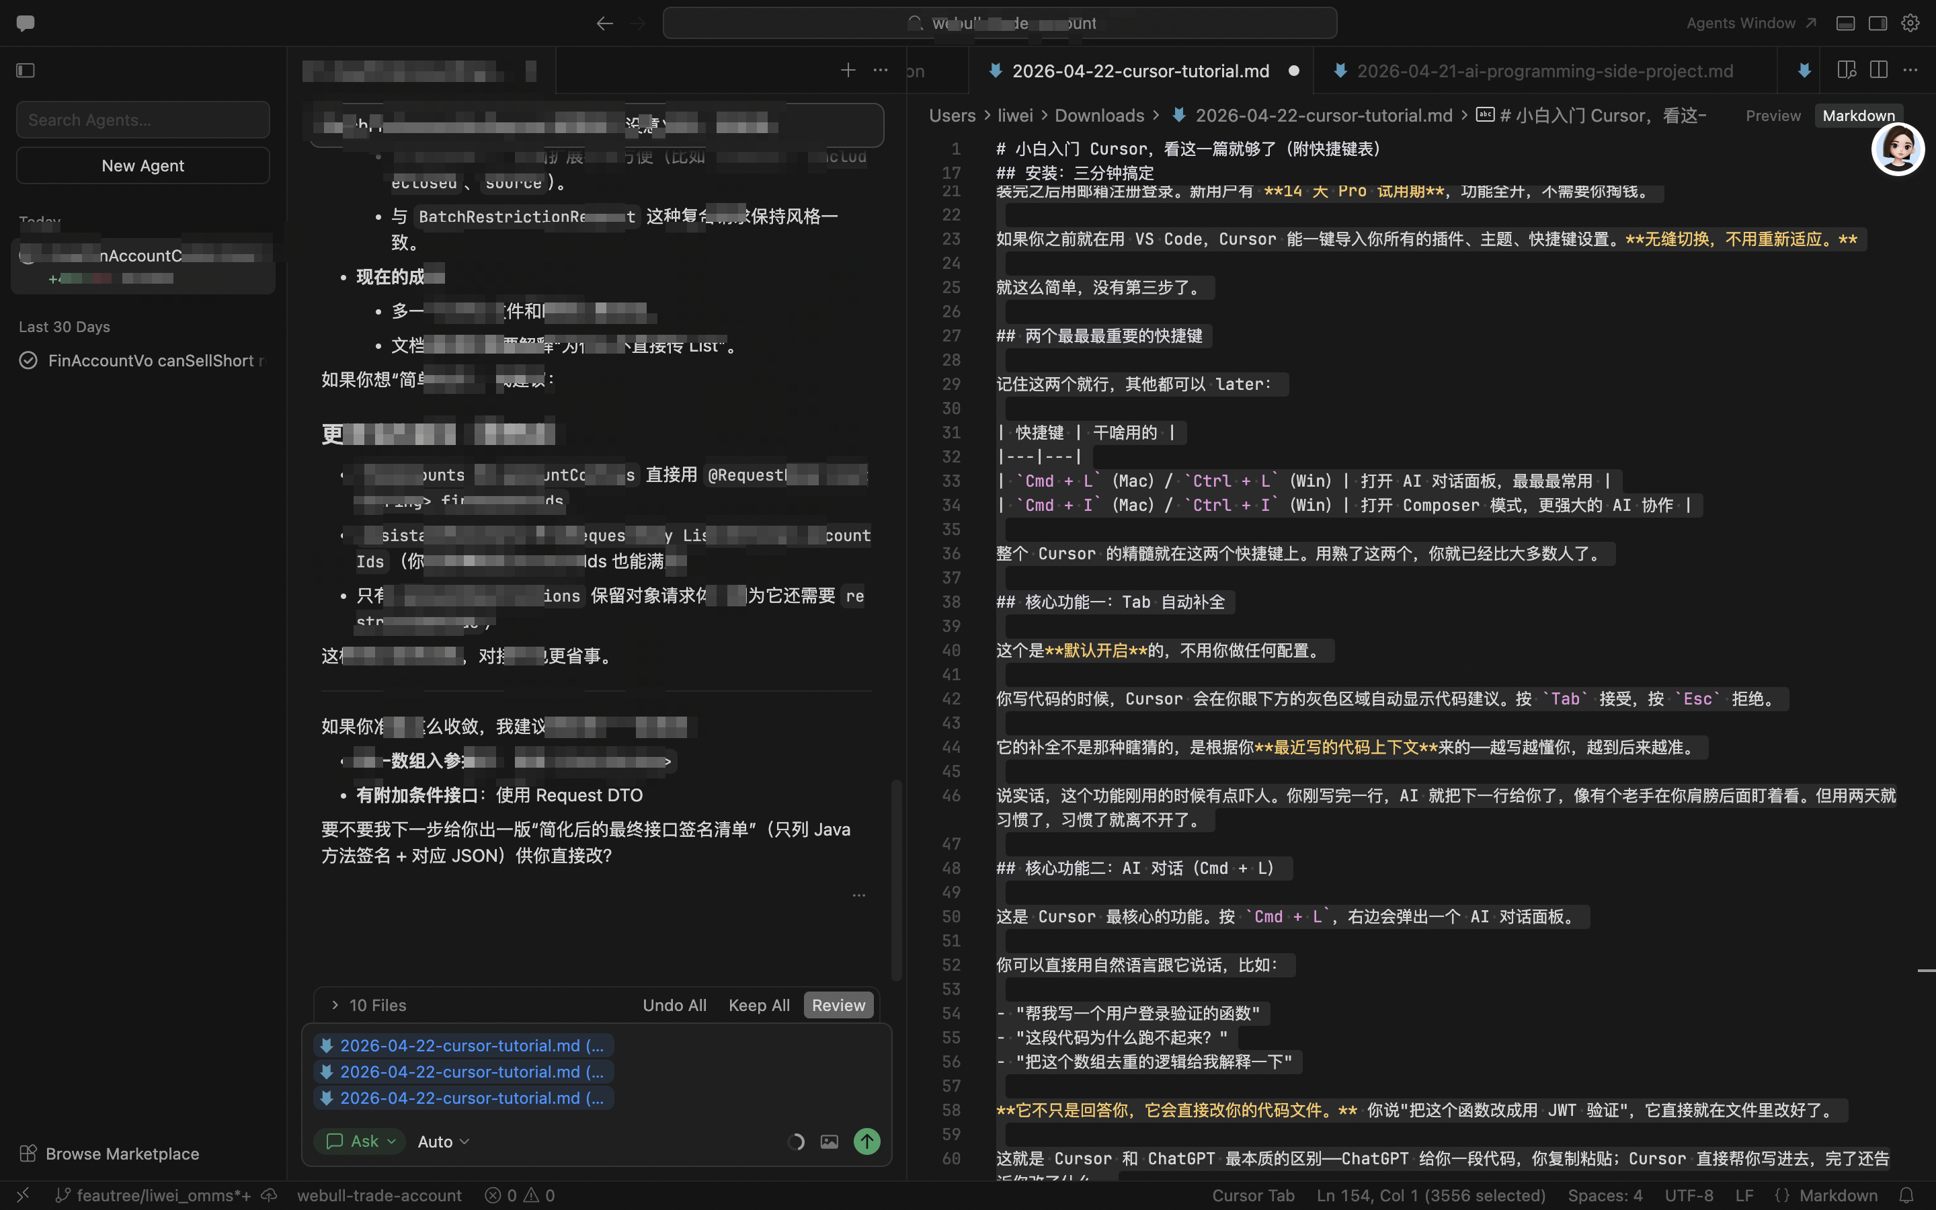Click the Last 30 Days section label
1936x1210 pixels.
pos(65,327)
